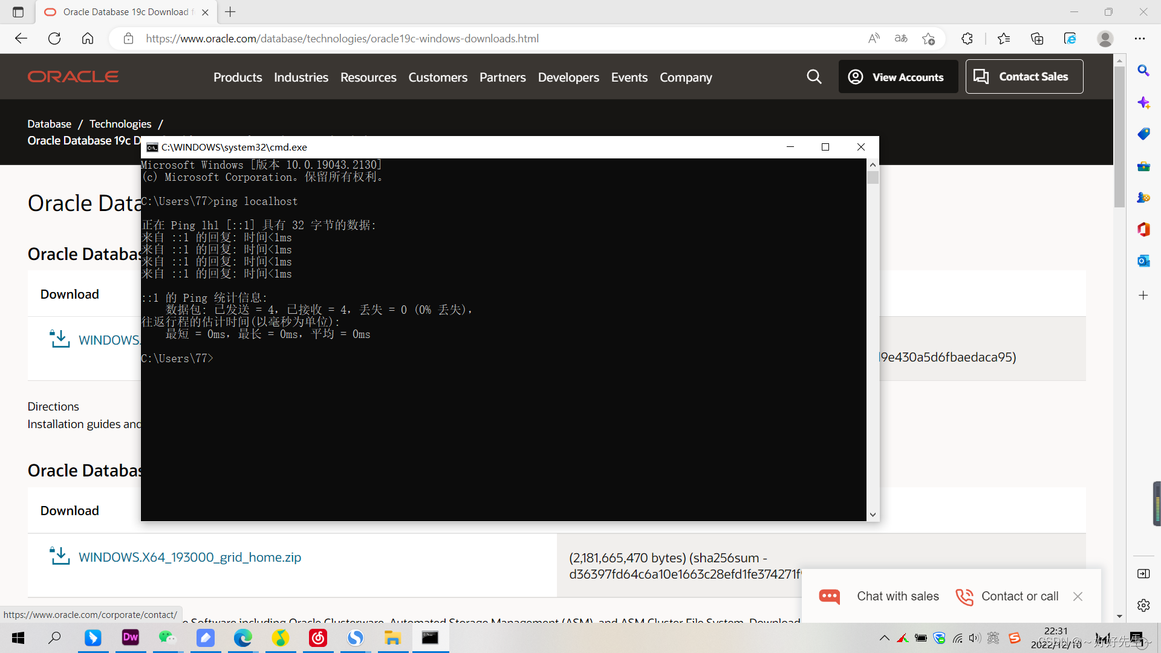This screenshot has height=653, width=1161.
Task: Open the Edge sidebar search icon
Action: pos(1144,71)
